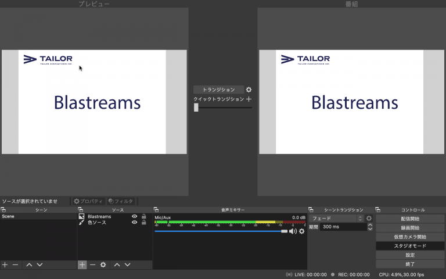The image size is (446, 279).
Task: Pop out the 音声ミキサー dock panel
Action: [156, 210]
